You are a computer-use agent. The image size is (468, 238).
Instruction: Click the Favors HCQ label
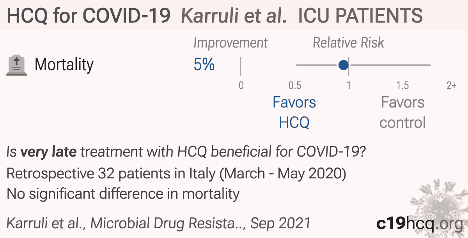click(x=294, y=113)
